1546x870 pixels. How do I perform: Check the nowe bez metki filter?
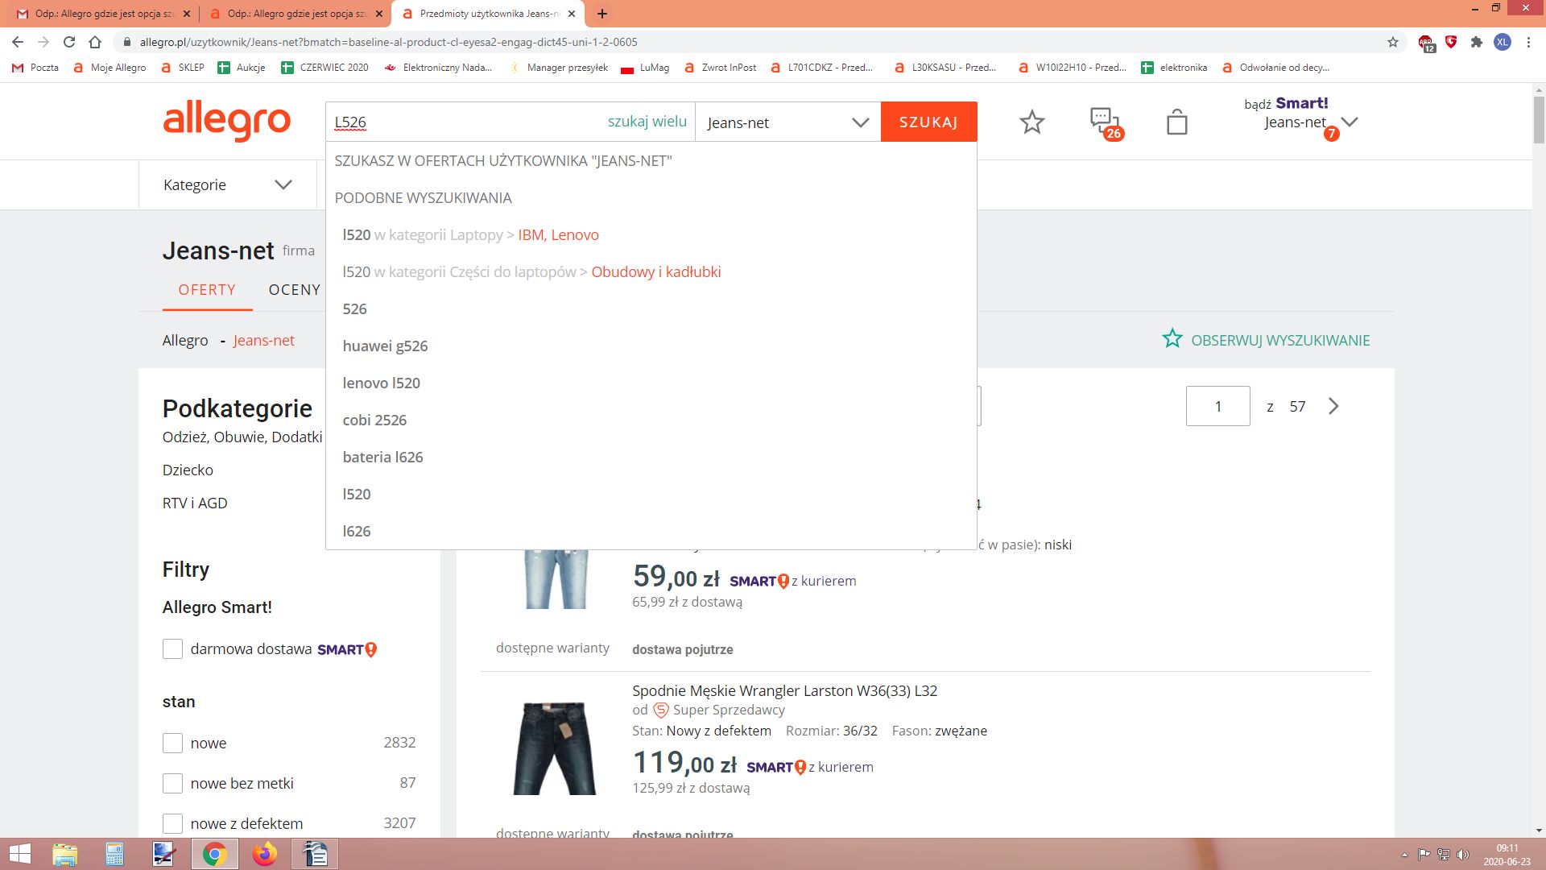click(x=172, y=783)
